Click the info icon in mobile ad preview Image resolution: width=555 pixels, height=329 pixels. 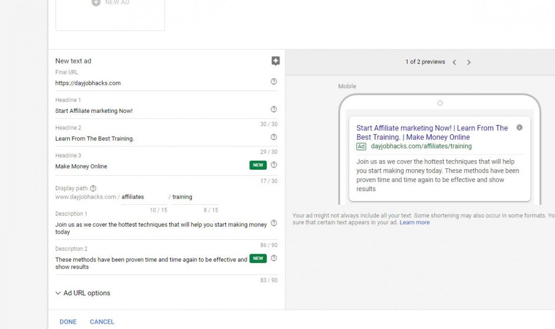(519, 128)
